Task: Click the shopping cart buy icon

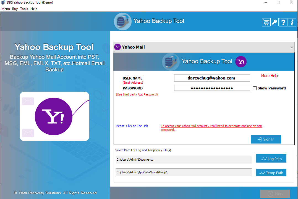Action: [x=266, y=22]
